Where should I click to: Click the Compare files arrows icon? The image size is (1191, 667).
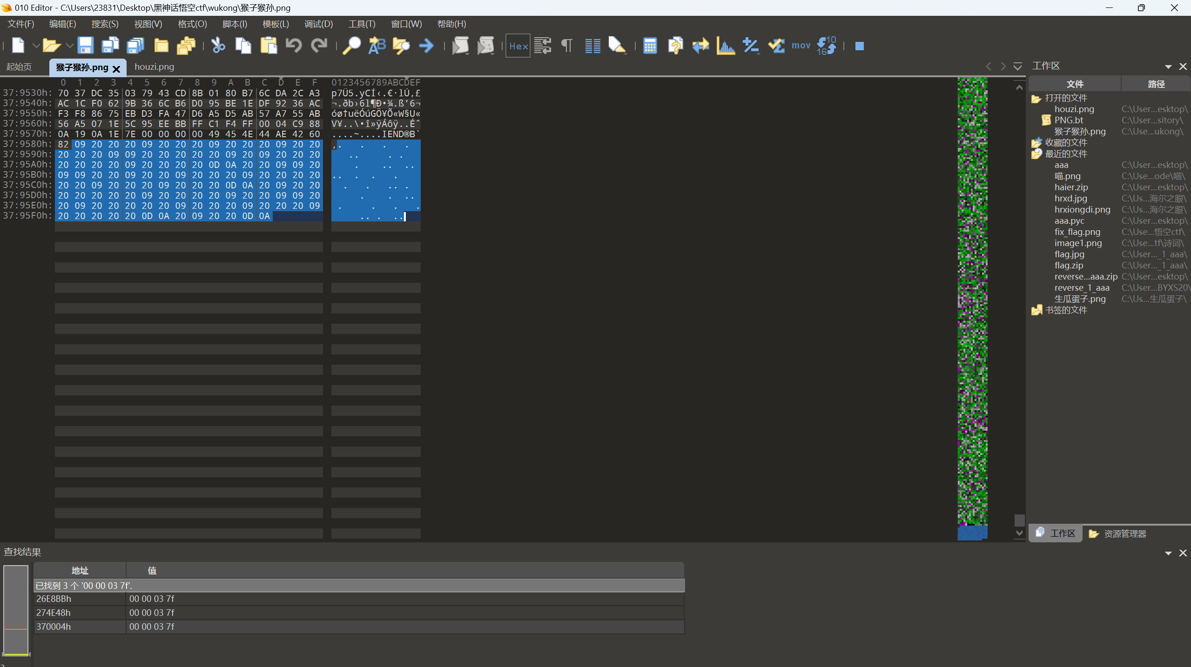pos(700,46)
